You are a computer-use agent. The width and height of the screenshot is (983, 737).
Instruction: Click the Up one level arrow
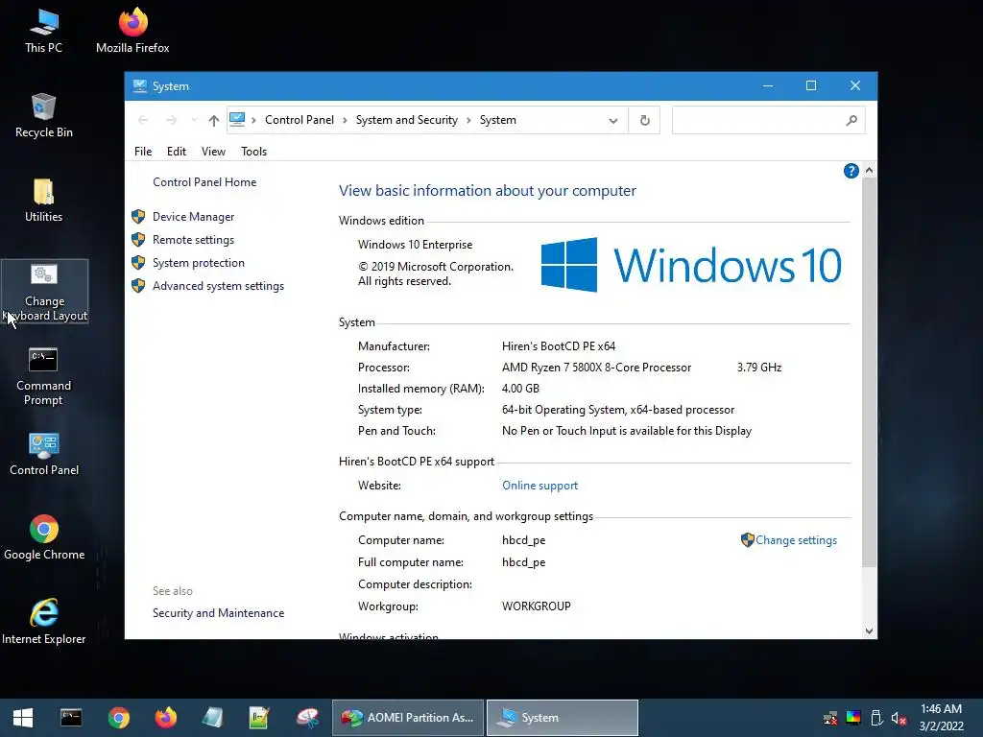click(x=214, y=120)
